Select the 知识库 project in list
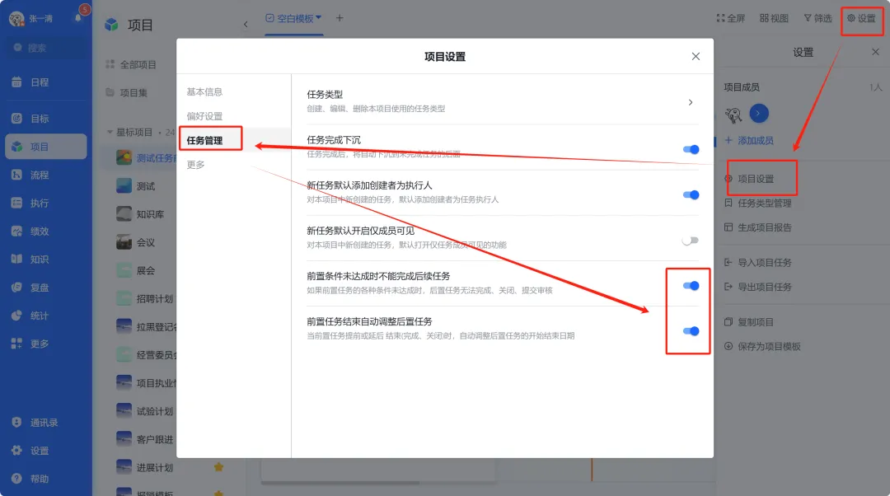Image resolution: width=890 pixels, height=496 pixels. pyautogui.click(x=141, y=214)
